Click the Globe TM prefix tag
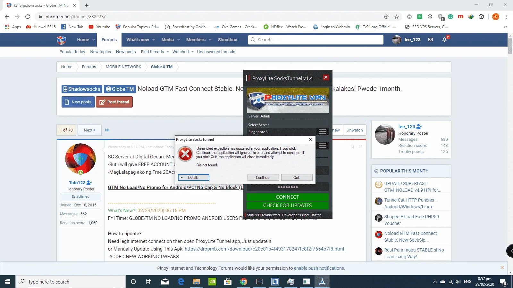The height and width of the screenshot is (288, 513). click(x=120, y=89)
